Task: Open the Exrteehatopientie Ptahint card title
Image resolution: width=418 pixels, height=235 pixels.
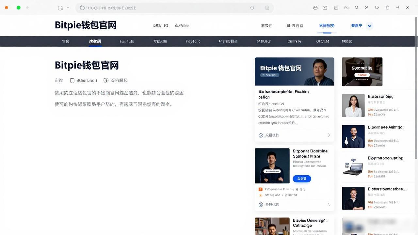Action: click(283, 94)
